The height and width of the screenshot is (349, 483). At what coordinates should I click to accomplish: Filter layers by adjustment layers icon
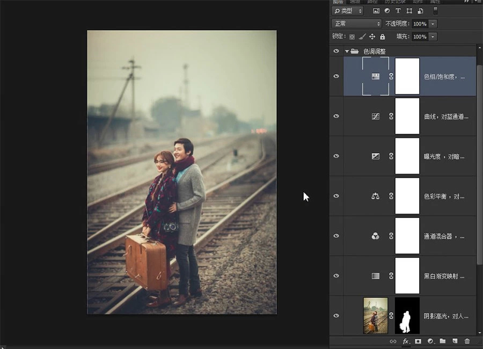pyautogui.click(x=387, y=11)
